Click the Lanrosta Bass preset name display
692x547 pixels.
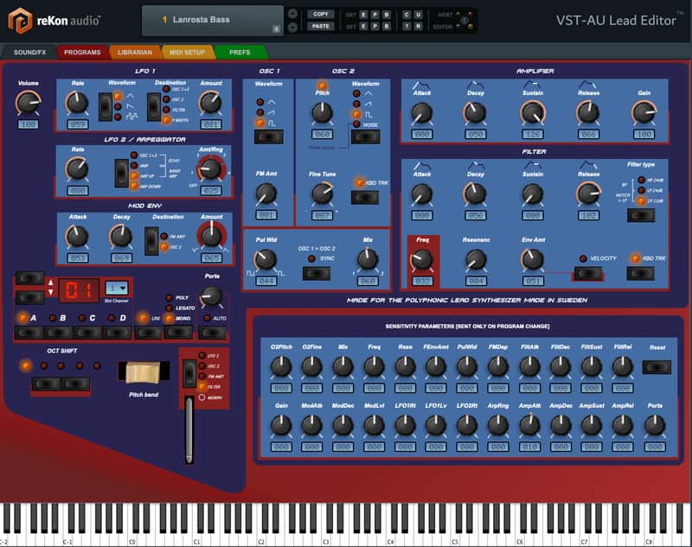click(212, 20)
